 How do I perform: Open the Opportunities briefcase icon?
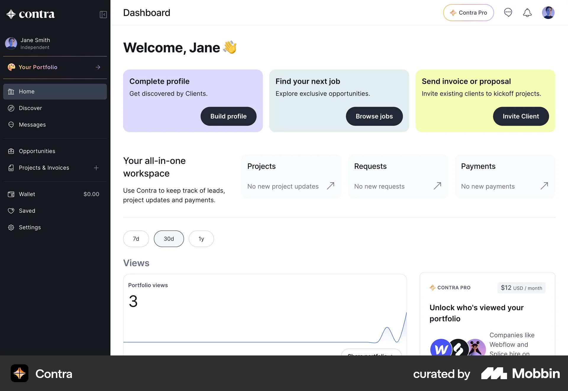pyautogui.click(x=11, y=151)
